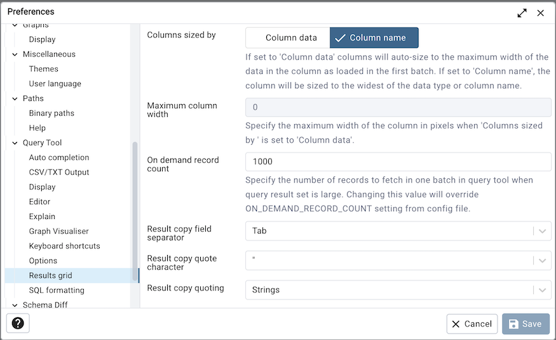Collapse the Schema Diff tree node

(x=15, y=304)
